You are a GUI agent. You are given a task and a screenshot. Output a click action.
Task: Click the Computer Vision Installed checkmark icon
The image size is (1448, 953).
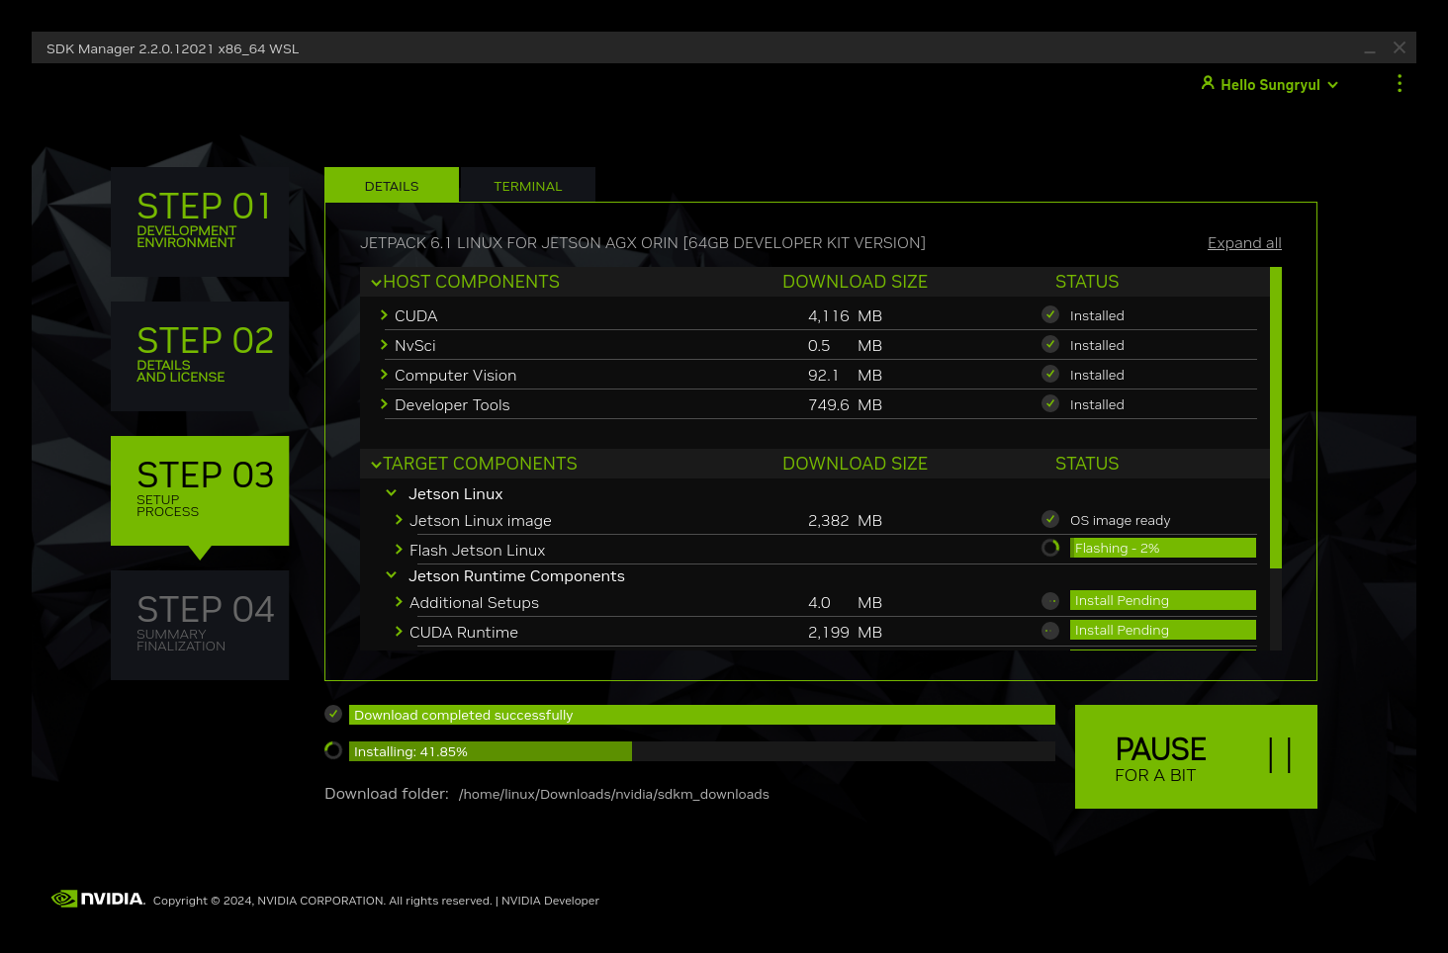coord(1050,374)
